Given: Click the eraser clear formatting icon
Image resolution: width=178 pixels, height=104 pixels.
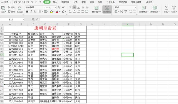Looking at the screenshot, I should (x=63, y=12).
